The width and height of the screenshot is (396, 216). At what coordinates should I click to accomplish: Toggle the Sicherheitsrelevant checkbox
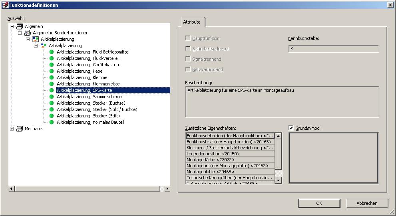point(188,48)
